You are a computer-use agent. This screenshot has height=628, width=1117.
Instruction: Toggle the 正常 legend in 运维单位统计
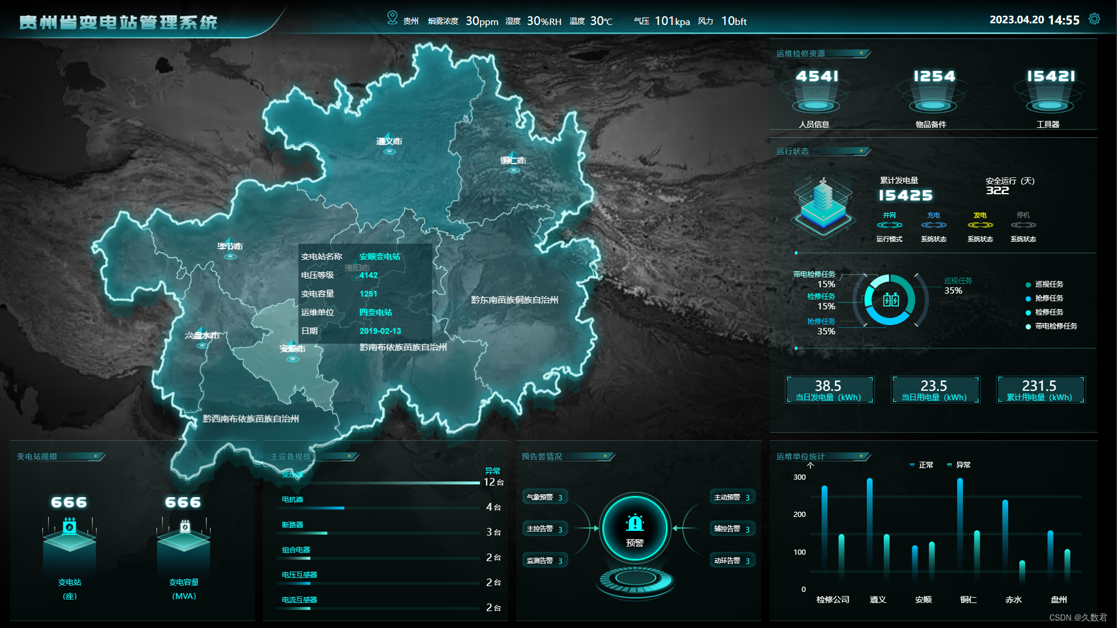coord(922,465)
